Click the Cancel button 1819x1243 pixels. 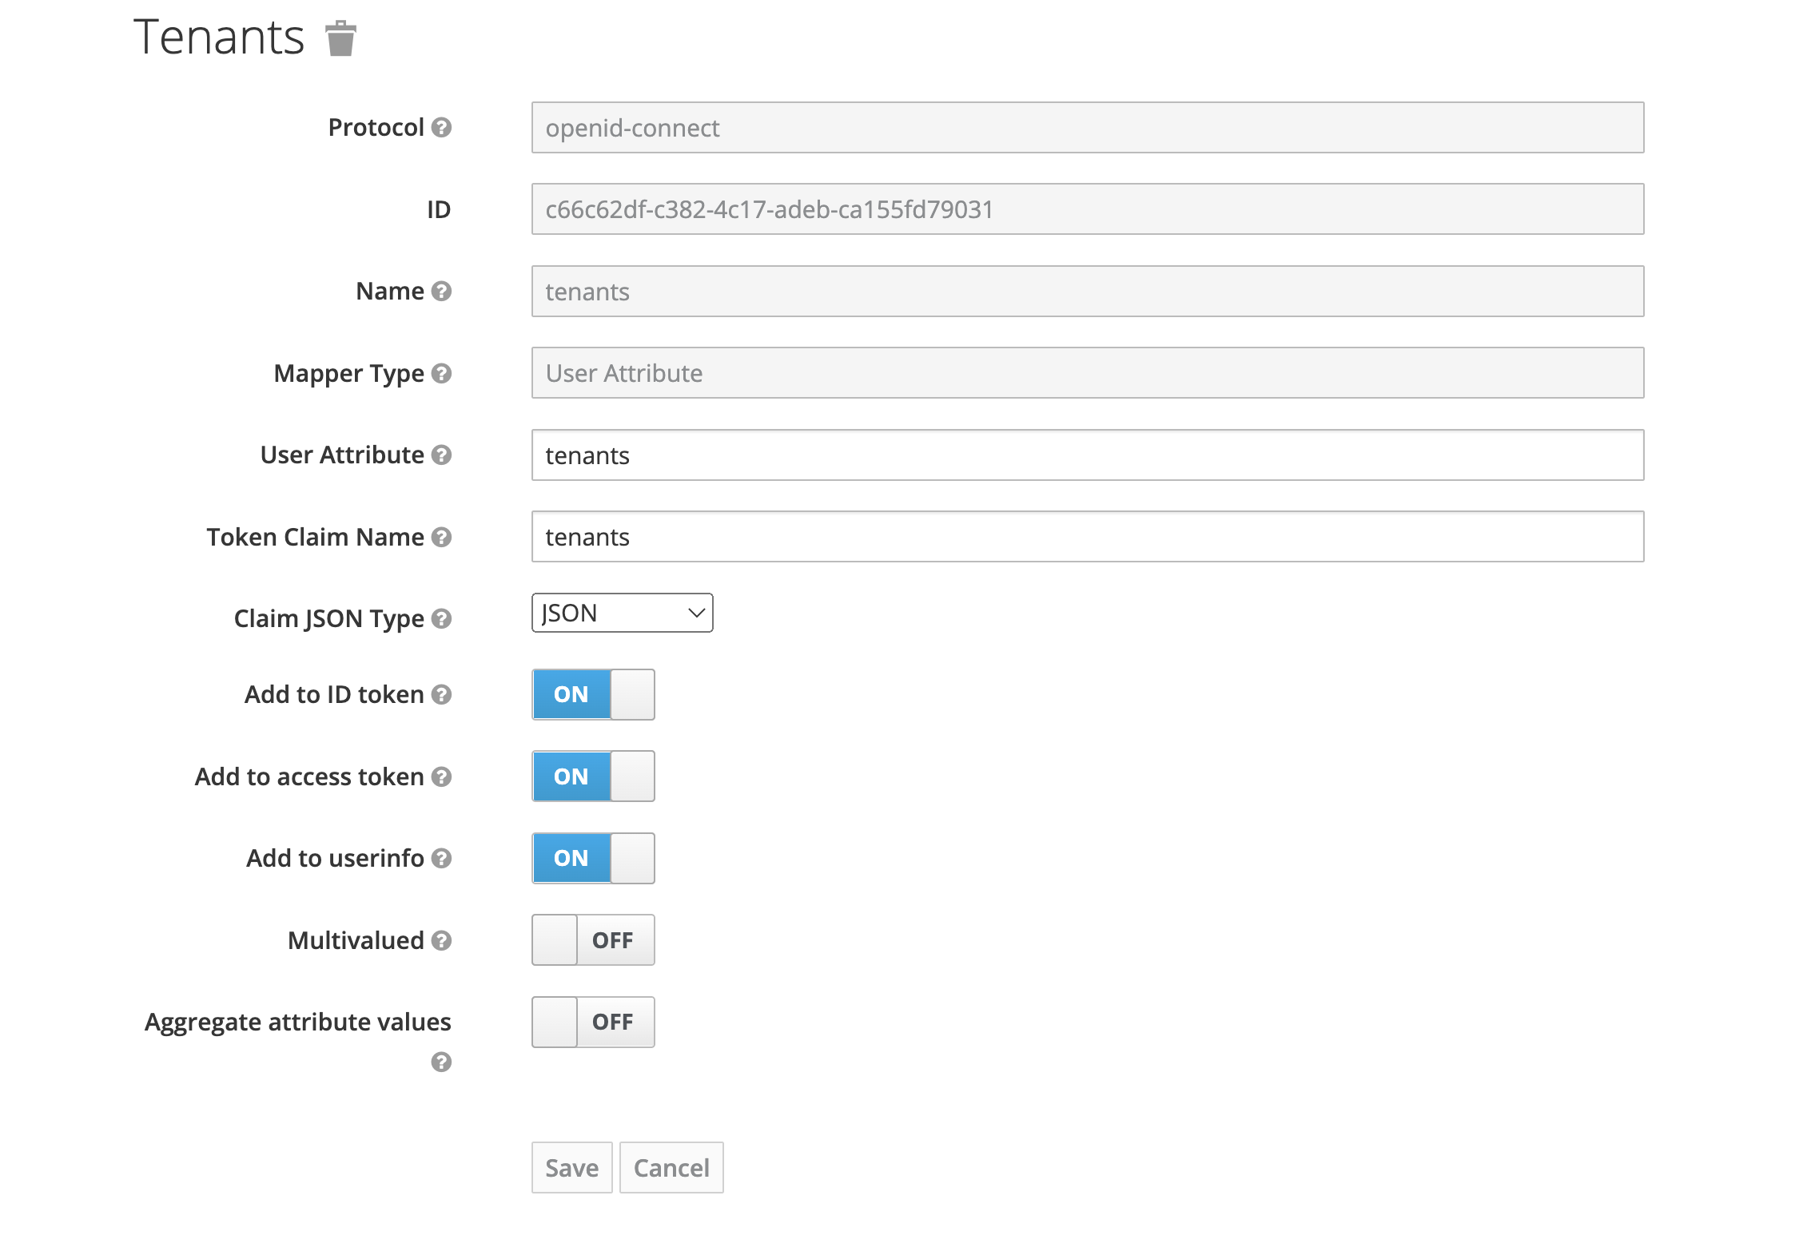[x=671, y=1168]
